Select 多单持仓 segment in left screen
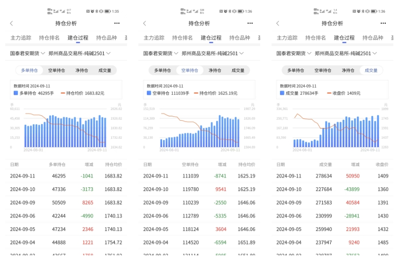This screenshot has height=262, width=399. coord(29,70)
